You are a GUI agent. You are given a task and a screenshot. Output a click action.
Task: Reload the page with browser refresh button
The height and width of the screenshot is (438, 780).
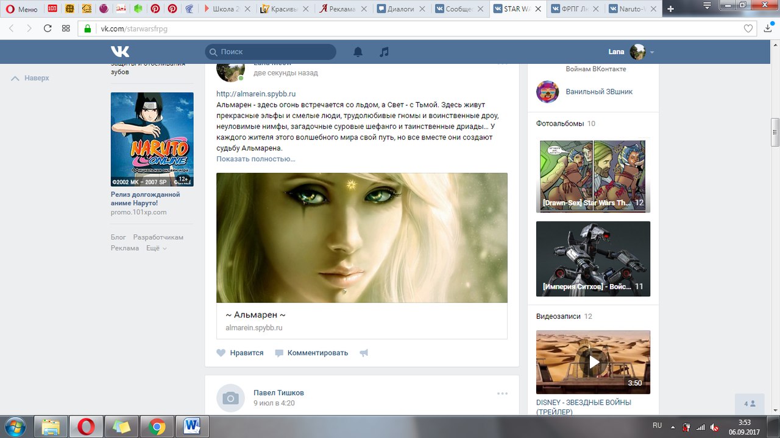[x=48, y=29]
